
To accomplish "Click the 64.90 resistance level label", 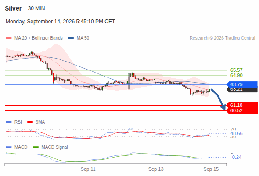I will [236, 75].
